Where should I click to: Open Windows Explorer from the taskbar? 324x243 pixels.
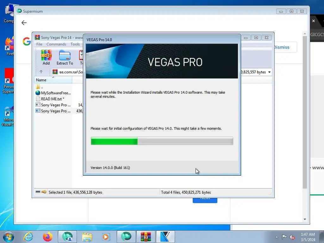pyautogui.click(x=87, y=237)
